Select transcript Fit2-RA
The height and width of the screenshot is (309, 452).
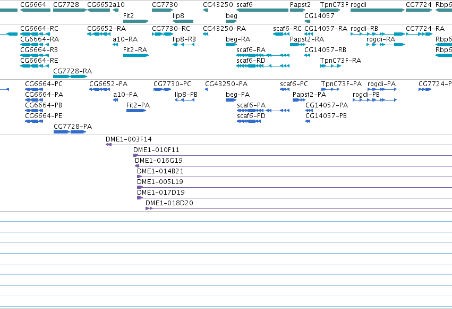(136, 55)
